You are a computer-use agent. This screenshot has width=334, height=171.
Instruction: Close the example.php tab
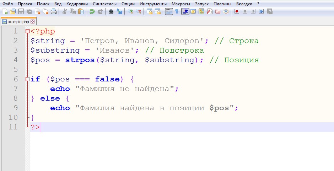pos(33,22)
